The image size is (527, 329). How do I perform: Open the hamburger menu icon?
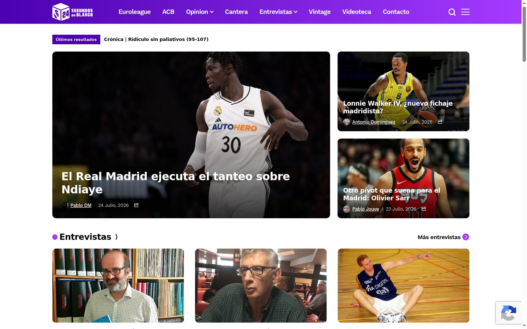(x=465, y=12)
